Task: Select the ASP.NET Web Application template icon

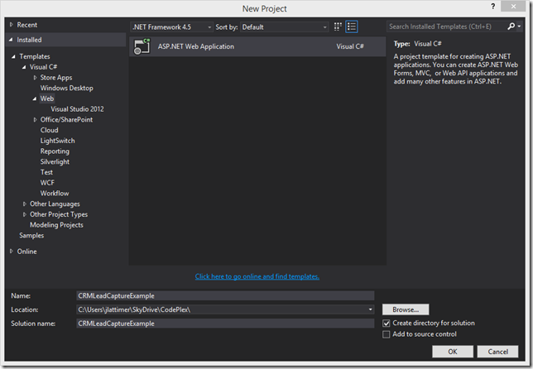Action: (x=142, y=46)
